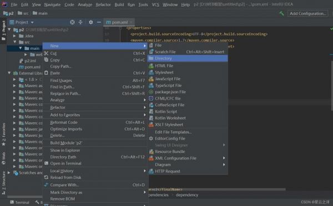Viewport: 333px width, 206px height.
Task: Open the Project panel settings gear
Action: pos(90,22)
